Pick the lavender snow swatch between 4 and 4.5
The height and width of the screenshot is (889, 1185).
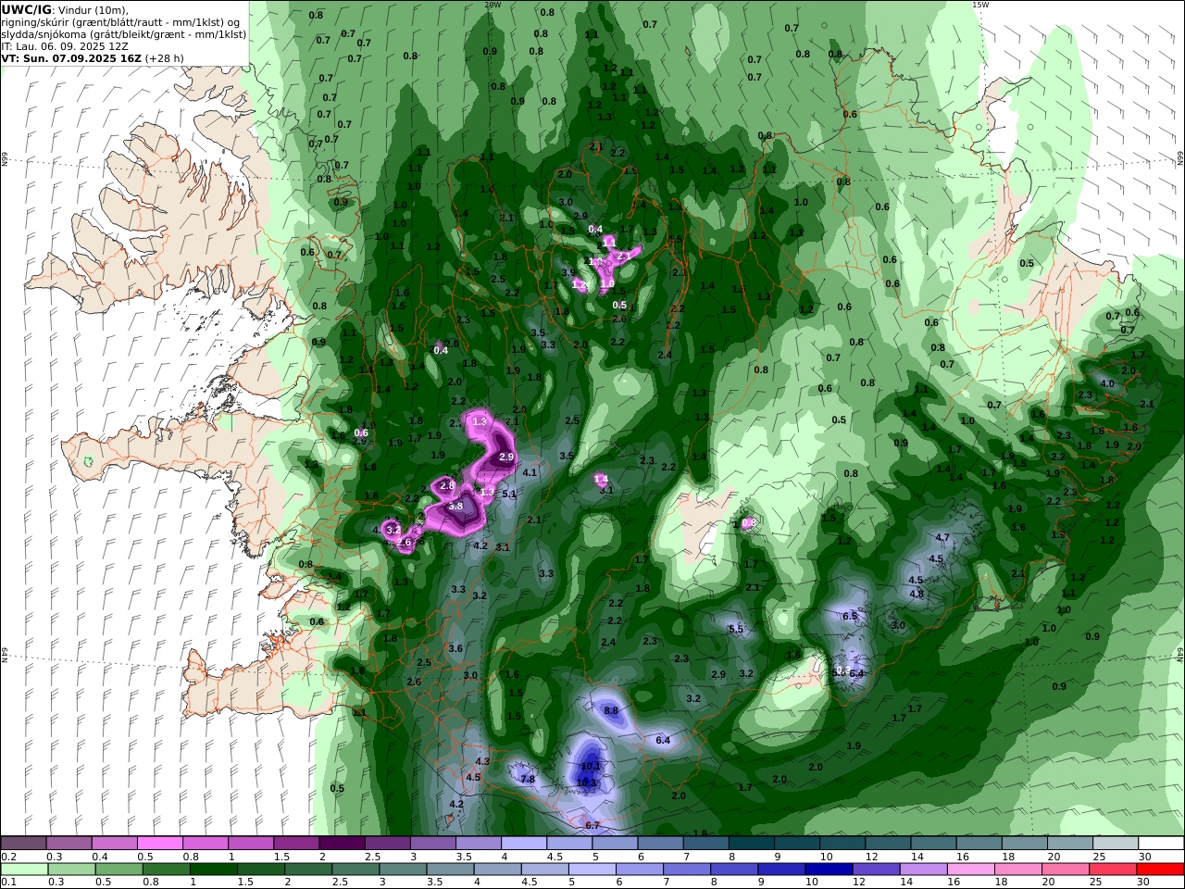(x=522, y=843)
